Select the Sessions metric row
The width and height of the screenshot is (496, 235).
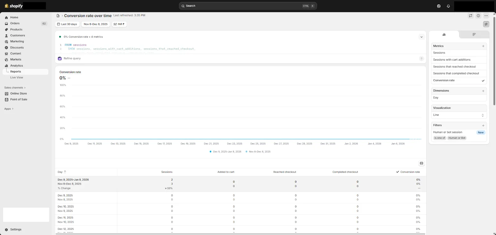coord(459,53)
